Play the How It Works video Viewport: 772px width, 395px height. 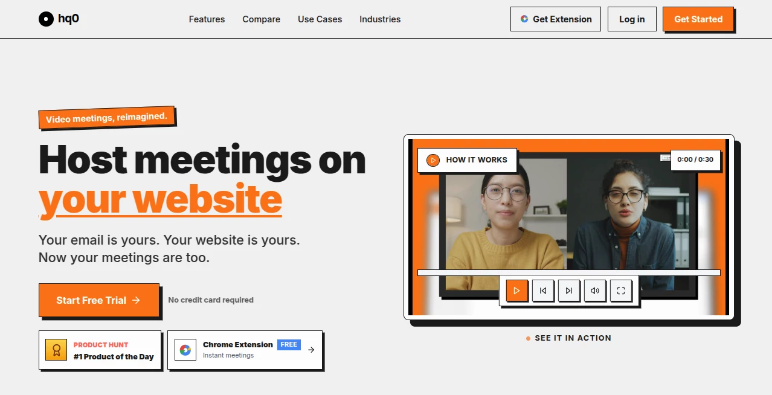[x=517, y=291]
